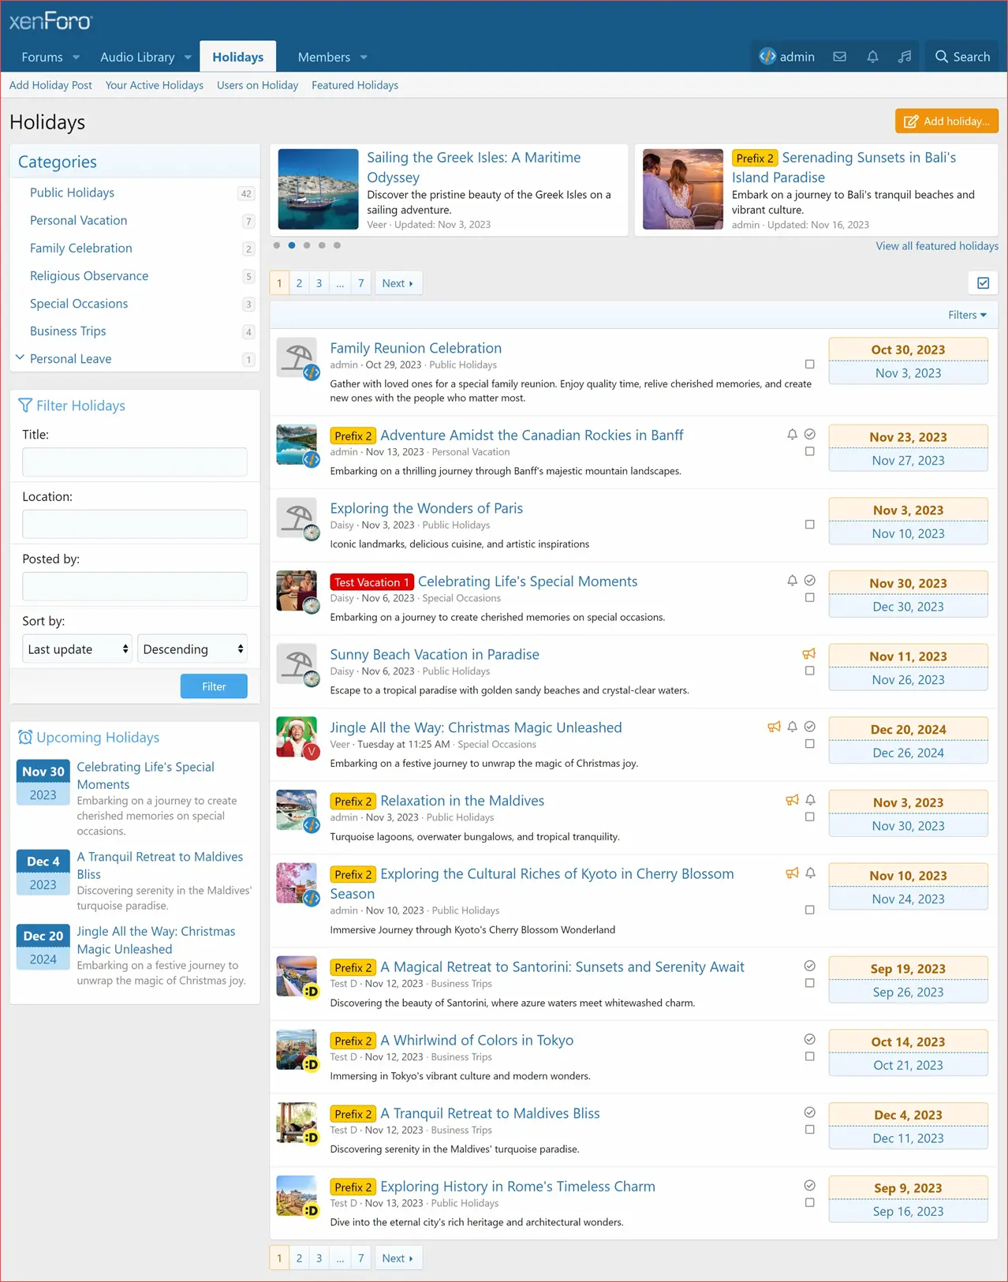This screenshot has width=1008, height=1282.
Task: Click megaphone icon on Sunny Beach Vacation row
Action: click(x=808, y=654)
